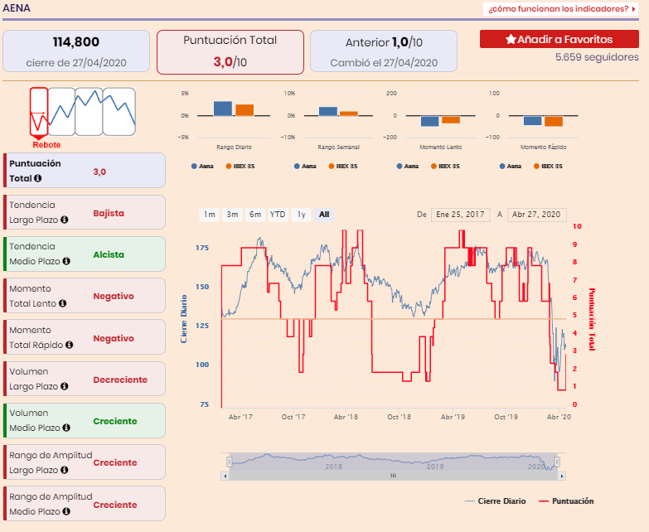Click info icon for Momento Total Lento
The height and width of the screenshot is (532, 649).
click(62, 303)
